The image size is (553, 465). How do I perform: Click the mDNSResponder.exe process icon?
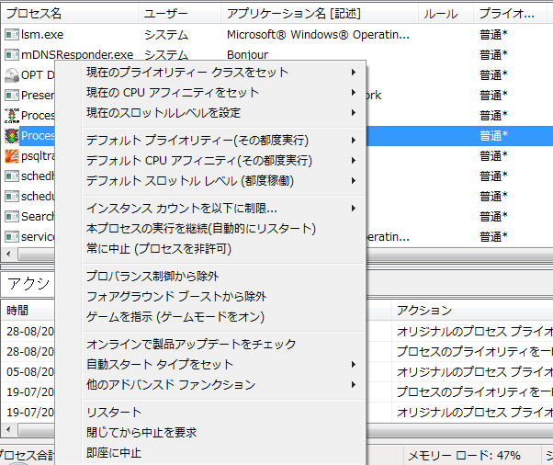[12, 54]
